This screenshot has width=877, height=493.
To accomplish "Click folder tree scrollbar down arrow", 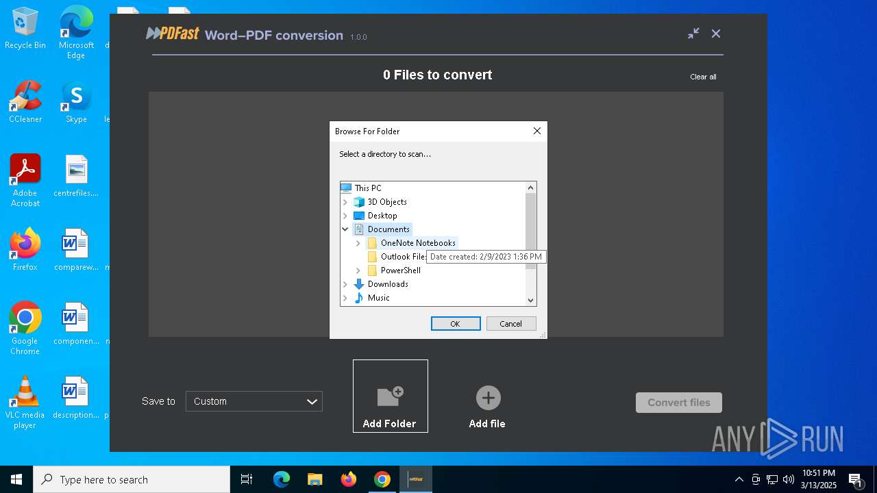I will tap(530, 300).
